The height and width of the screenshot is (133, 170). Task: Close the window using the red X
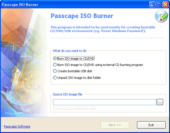click(165, 5)
